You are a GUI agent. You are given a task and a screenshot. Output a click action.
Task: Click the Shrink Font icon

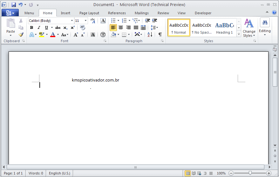83,35
